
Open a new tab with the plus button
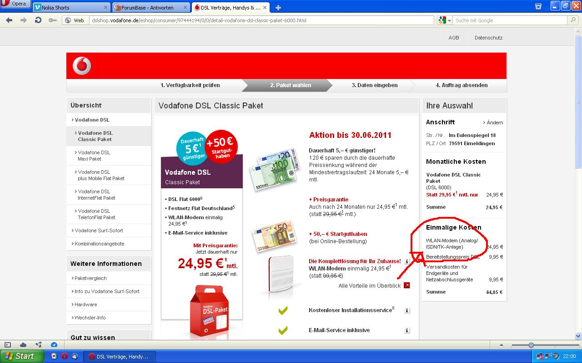pos(278,7)
